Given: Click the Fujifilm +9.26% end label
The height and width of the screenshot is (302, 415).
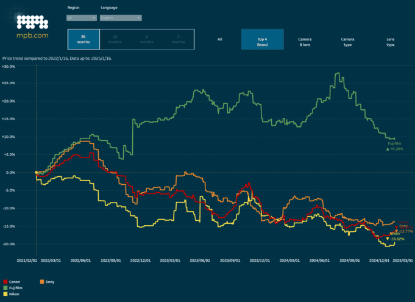Looking at the screenshot, I should pyautogui.click(x=394, y=146).
